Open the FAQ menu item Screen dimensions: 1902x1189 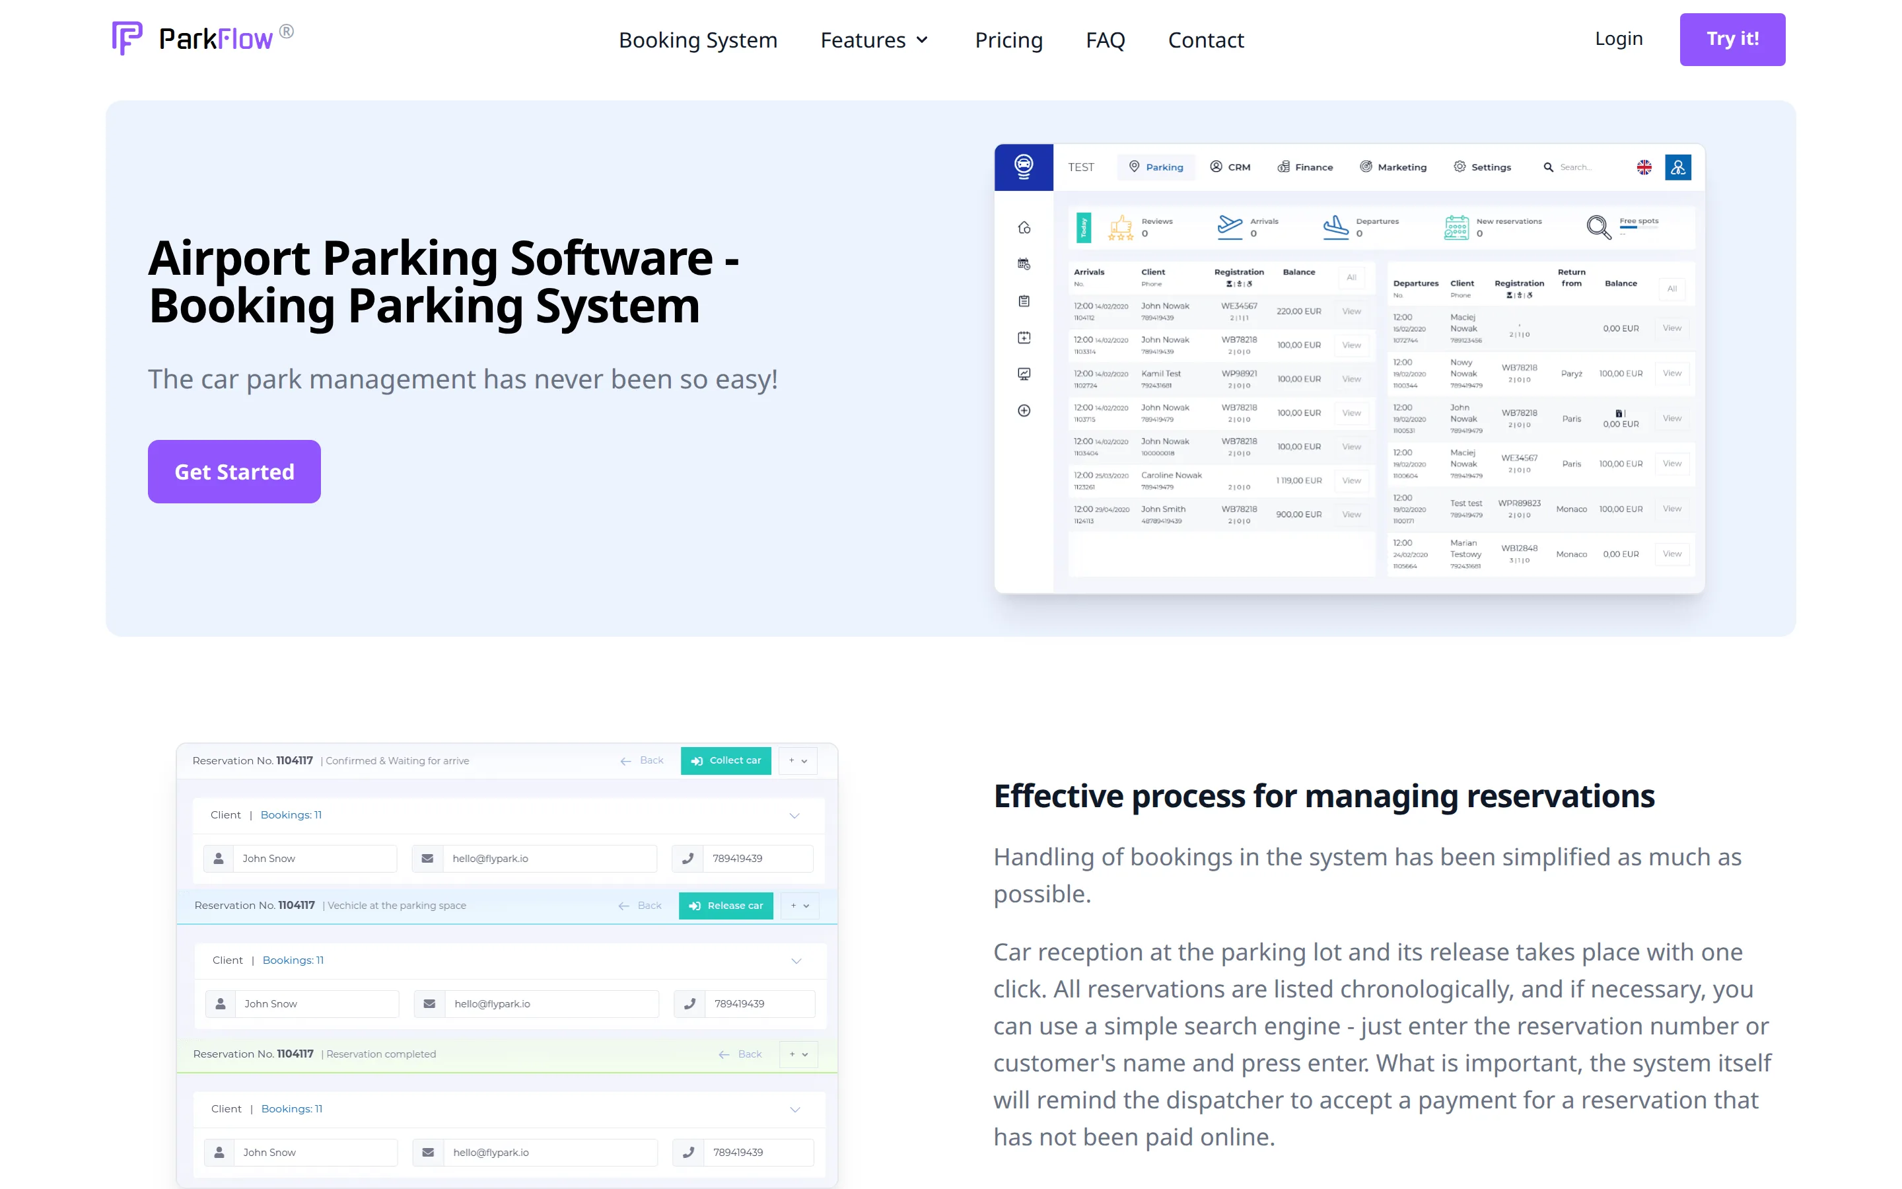click(x=1105, y=40)
